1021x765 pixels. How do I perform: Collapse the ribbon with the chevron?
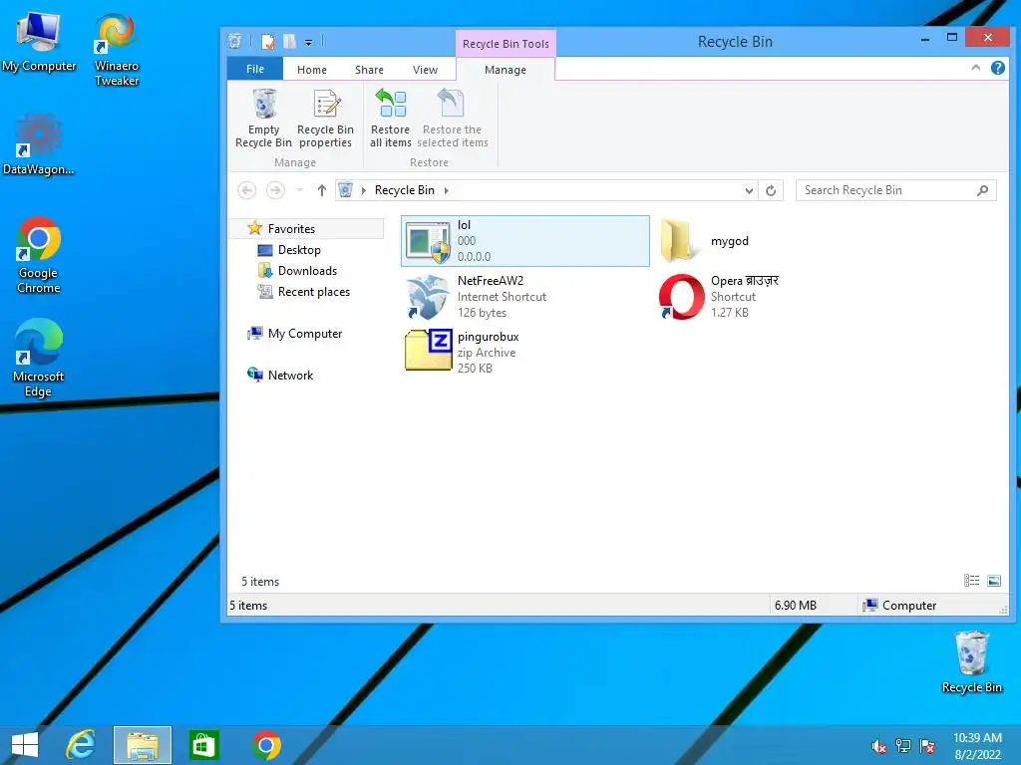click(x=975, y=67)
